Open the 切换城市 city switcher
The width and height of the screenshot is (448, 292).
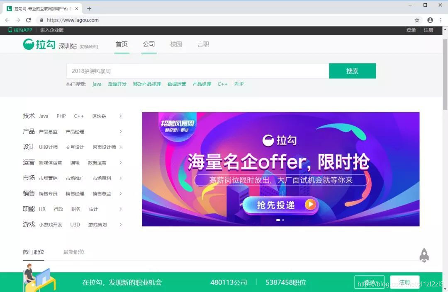pyautogui.click(x=89, y=47)
